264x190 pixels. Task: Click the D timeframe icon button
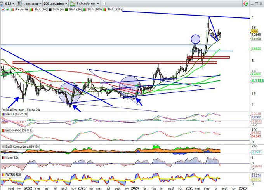[x=19, y=3]
